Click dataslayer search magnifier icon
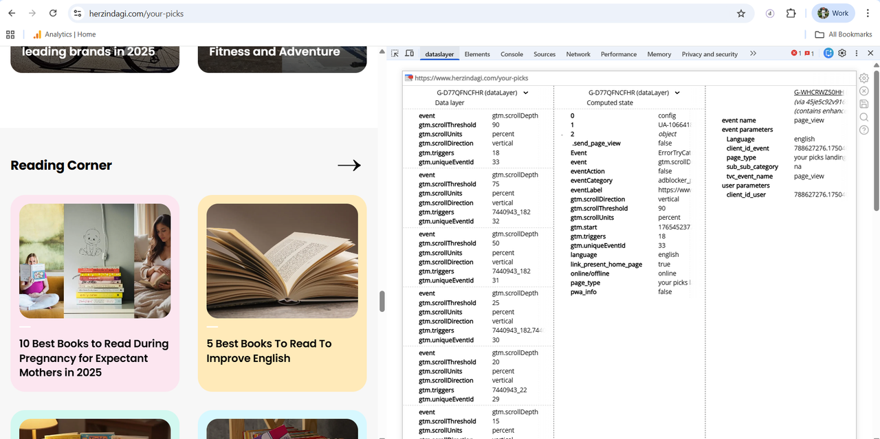The image size is (880, 439). (x=864, y=117)
